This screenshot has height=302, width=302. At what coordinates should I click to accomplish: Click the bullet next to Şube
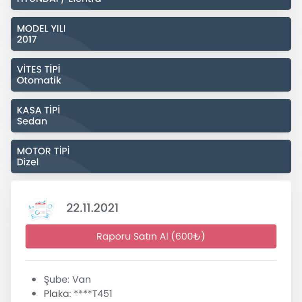(x=34, y=280)
